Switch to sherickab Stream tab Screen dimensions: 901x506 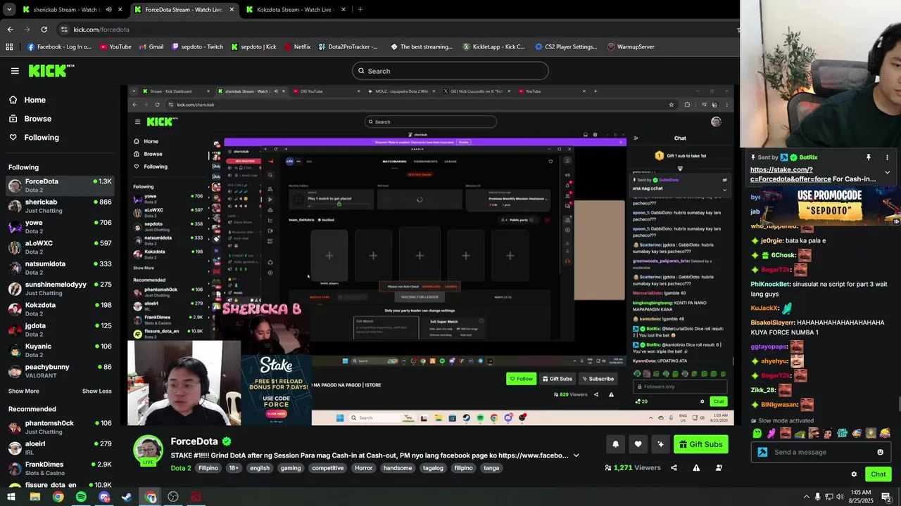(64, 10)
